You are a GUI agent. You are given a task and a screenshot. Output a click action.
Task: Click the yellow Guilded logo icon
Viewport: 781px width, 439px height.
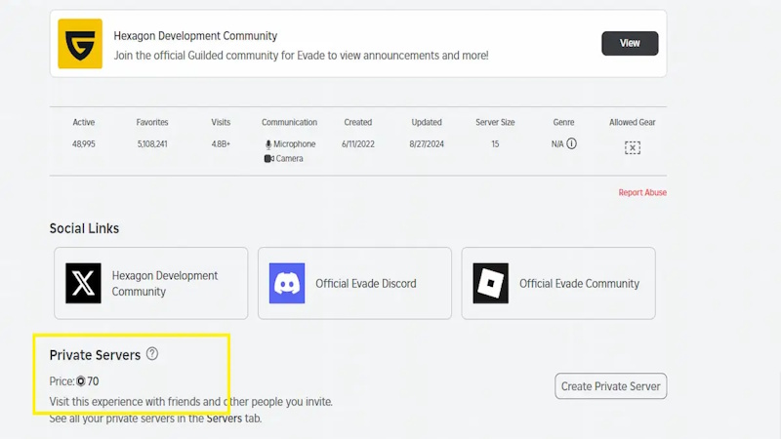coord(80,44)
